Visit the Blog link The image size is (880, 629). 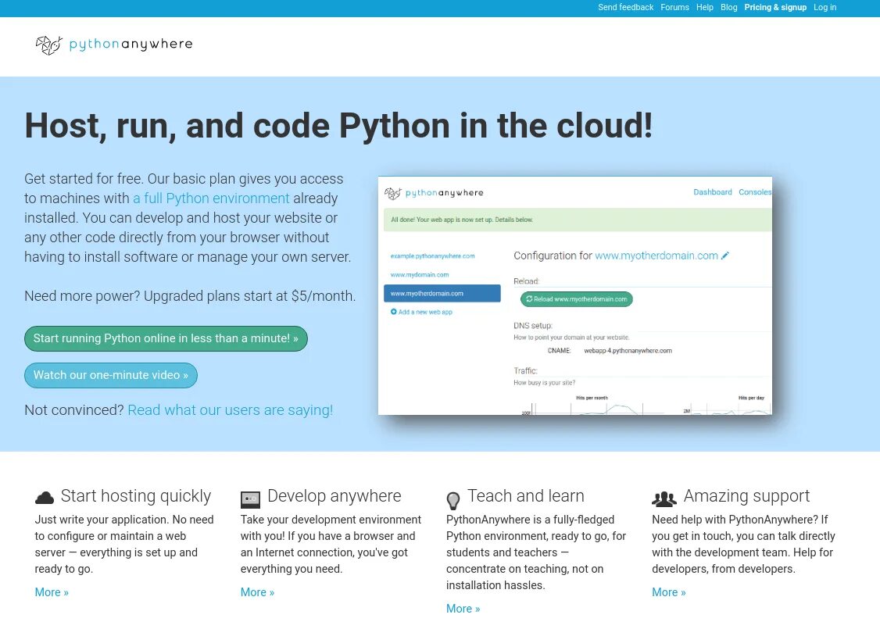click(729, 7)
